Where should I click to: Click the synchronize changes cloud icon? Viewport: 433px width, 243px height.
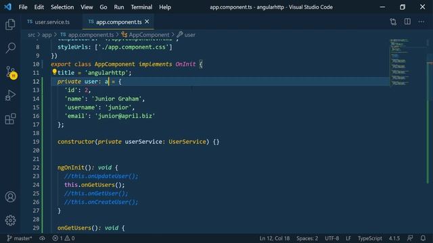(x=42, y=238)
